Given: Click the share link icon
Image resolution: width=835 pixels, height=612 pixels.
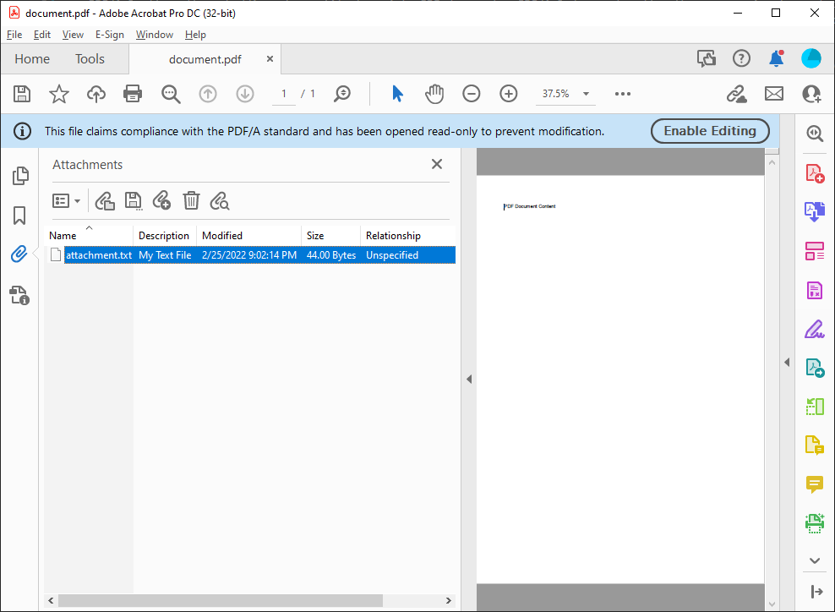Looking at the screenshot, I should 736,94.
